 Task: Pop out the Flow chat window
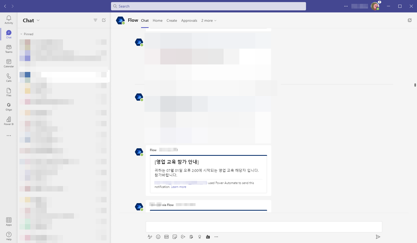pos(410,20)
